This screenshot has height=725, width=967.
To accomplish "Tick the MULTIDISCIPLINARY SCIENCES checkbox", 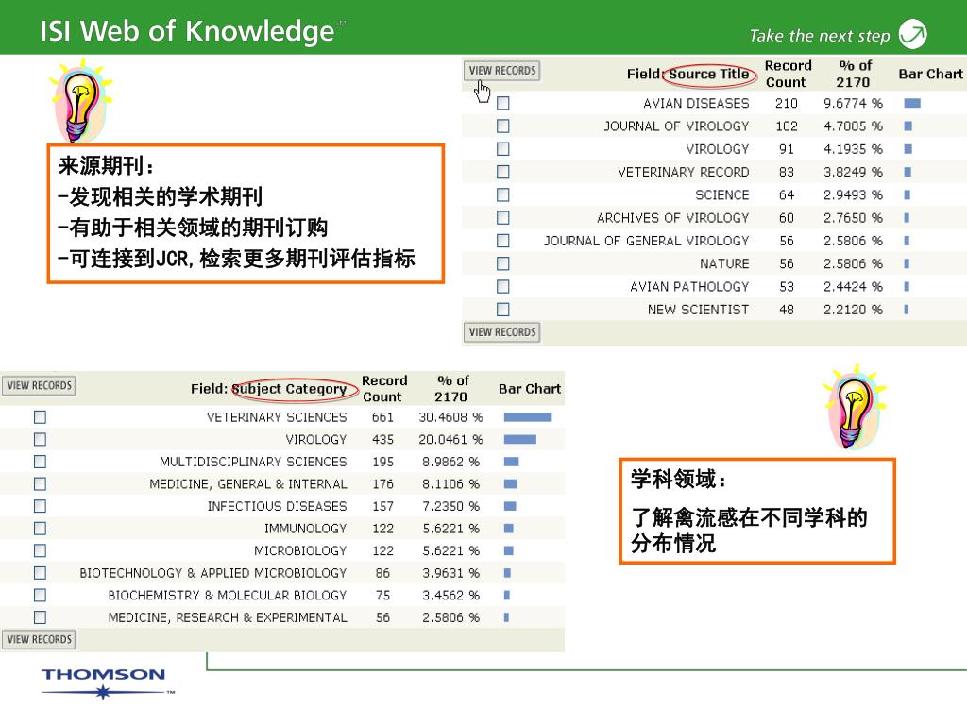I will point(40,462).
